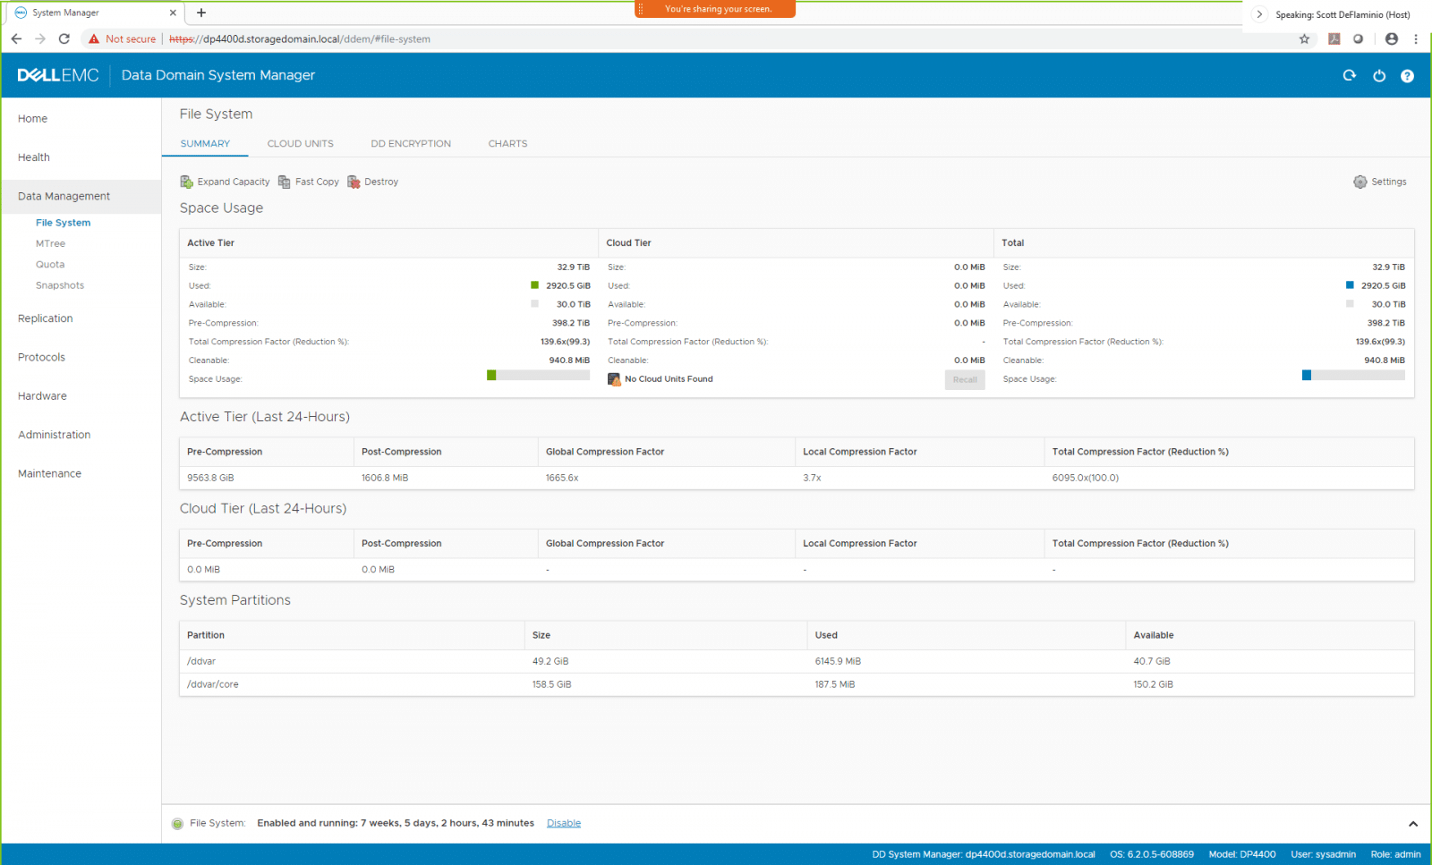Click the Fast Copy label
1432x865 pixels.
pyautogui.click(x=317, y=182)
